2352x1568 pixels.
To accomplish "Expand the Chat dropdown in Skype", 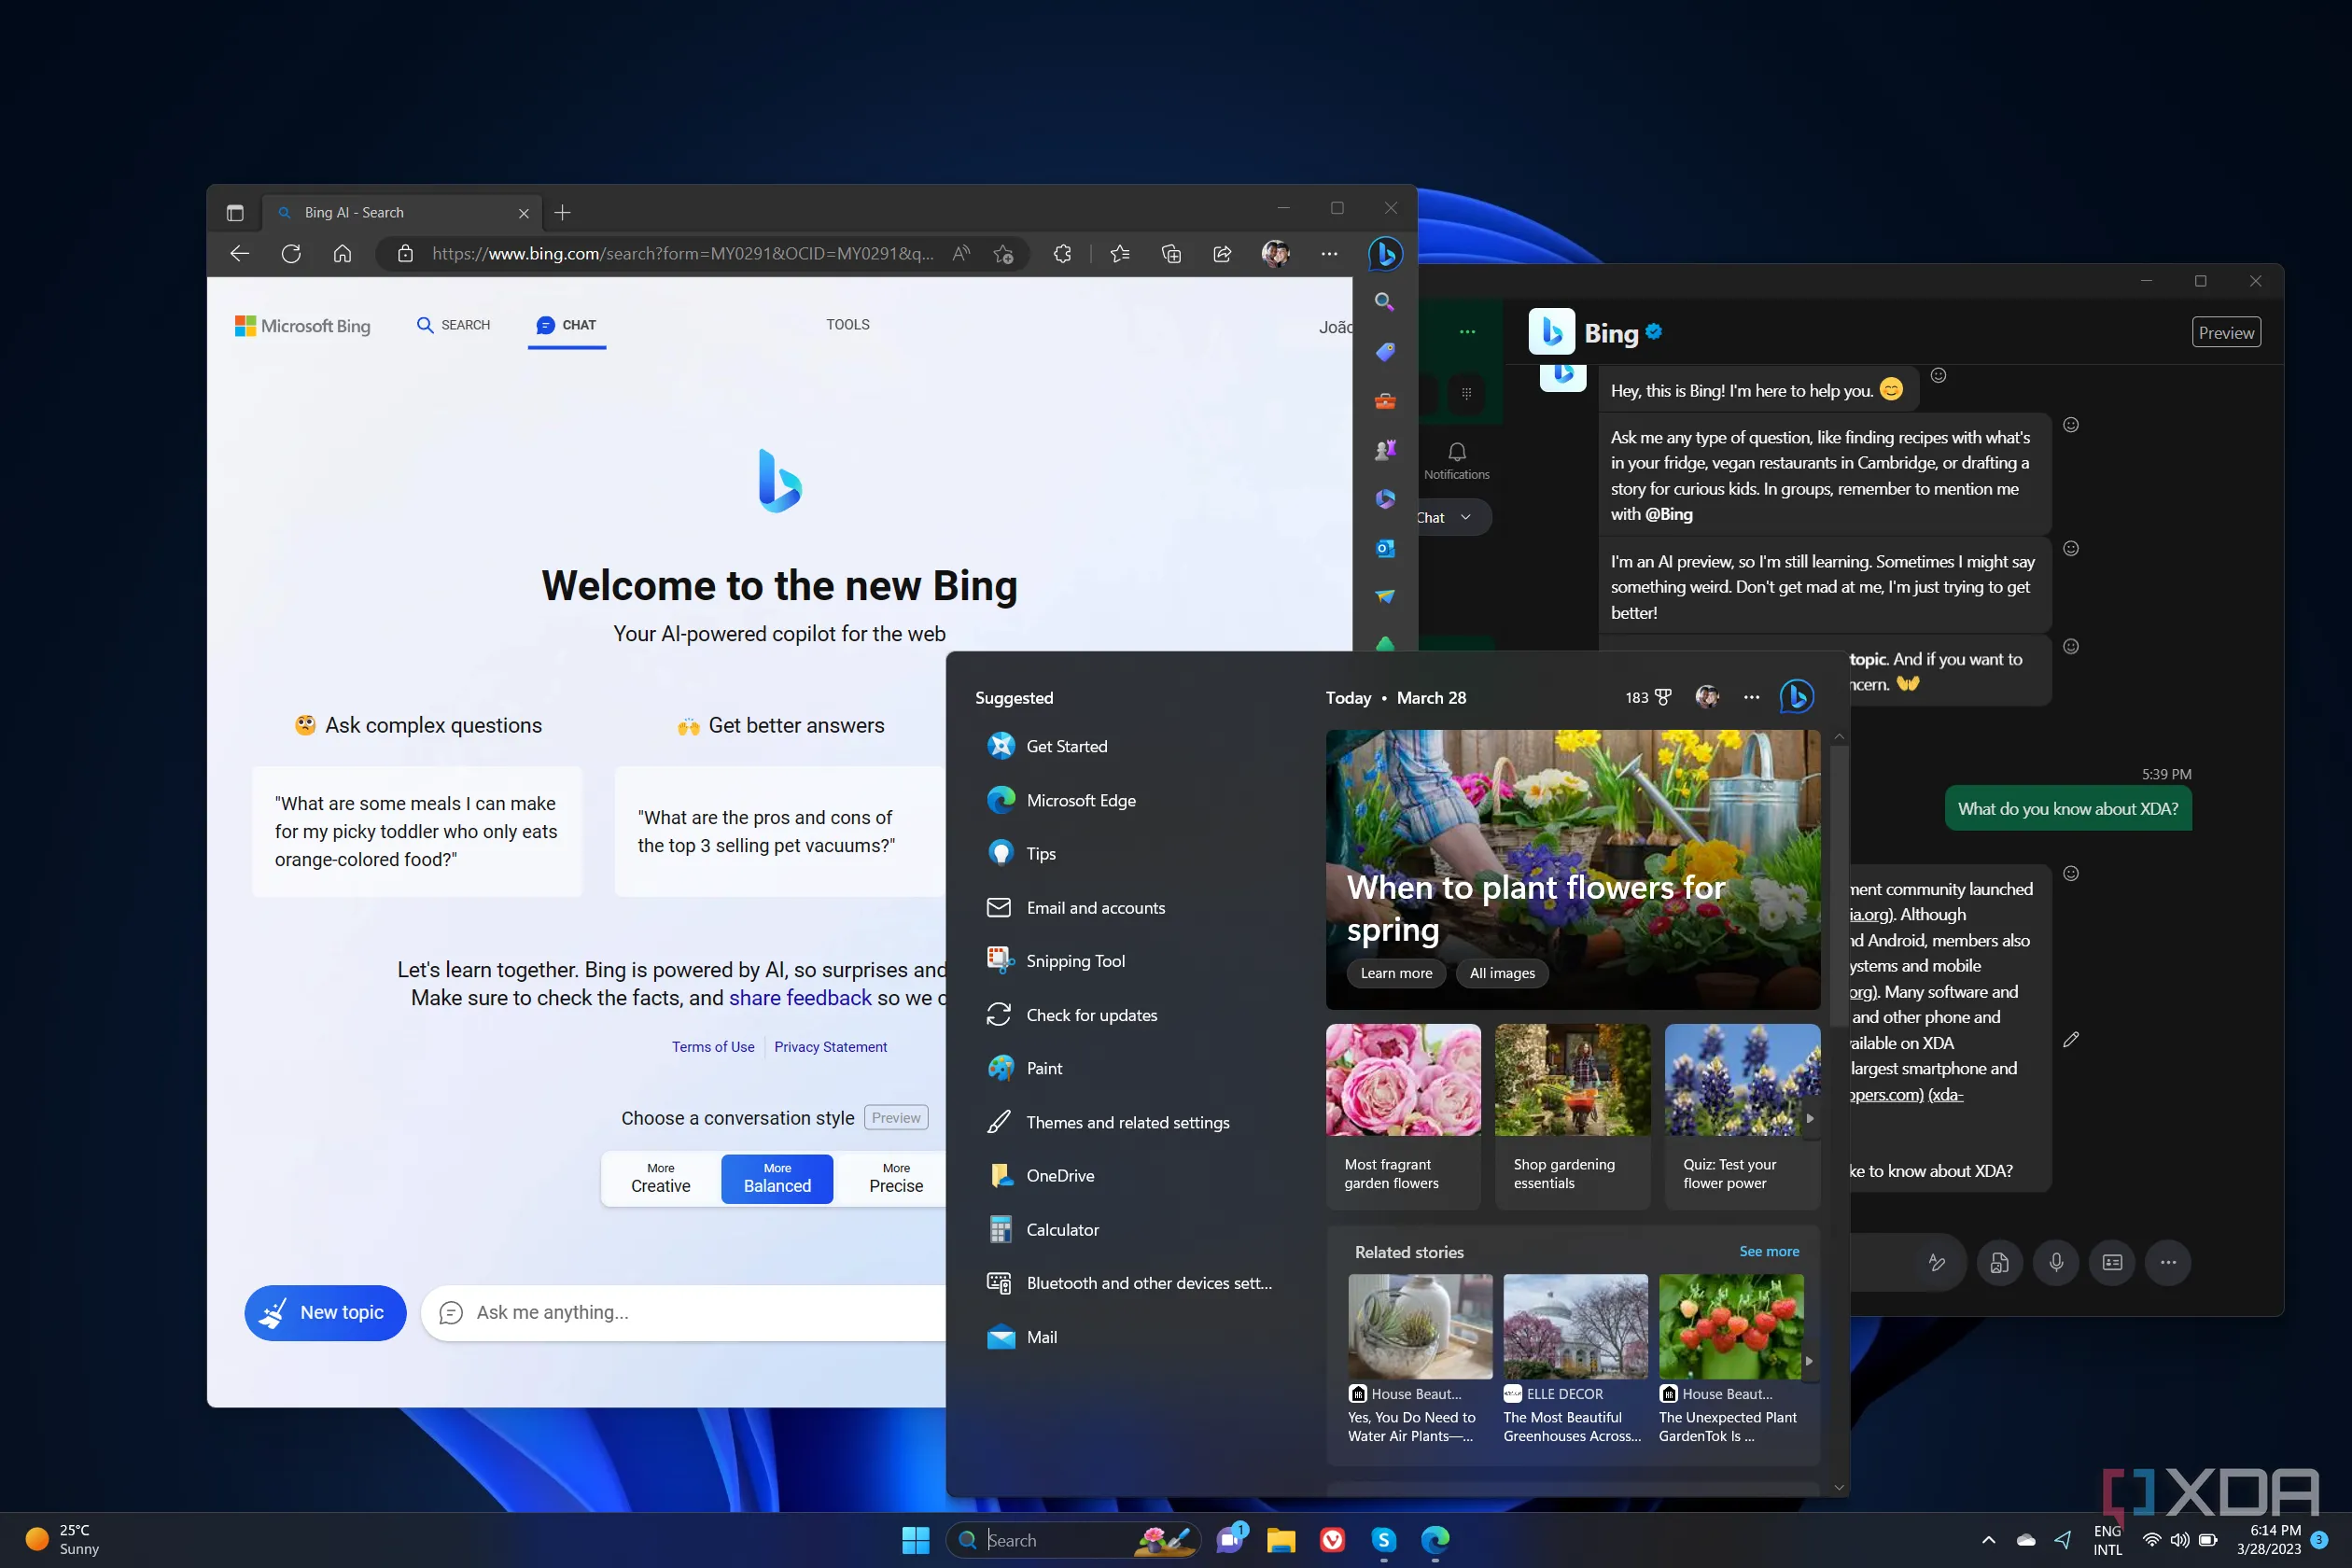I will (x=1464, y=517).
